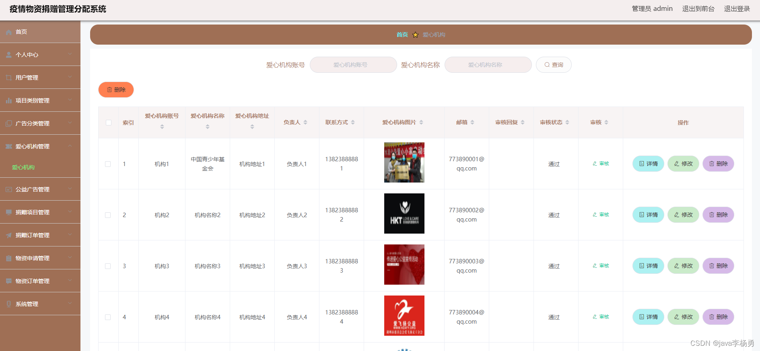760x351 pixels.
Task: Sort by 审核回复 column arrows
Action: [523, 122]
